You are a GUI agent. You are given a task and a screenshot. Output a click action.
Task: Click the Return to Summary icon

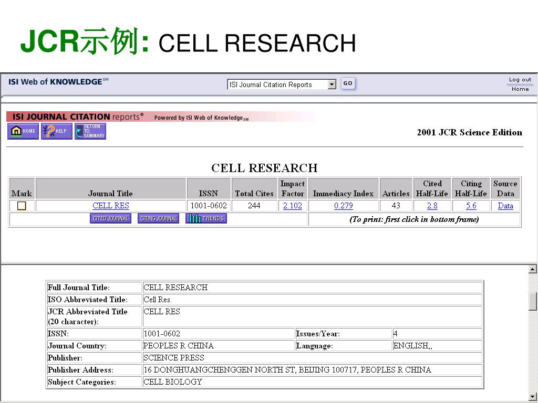[x=90, y=131]
